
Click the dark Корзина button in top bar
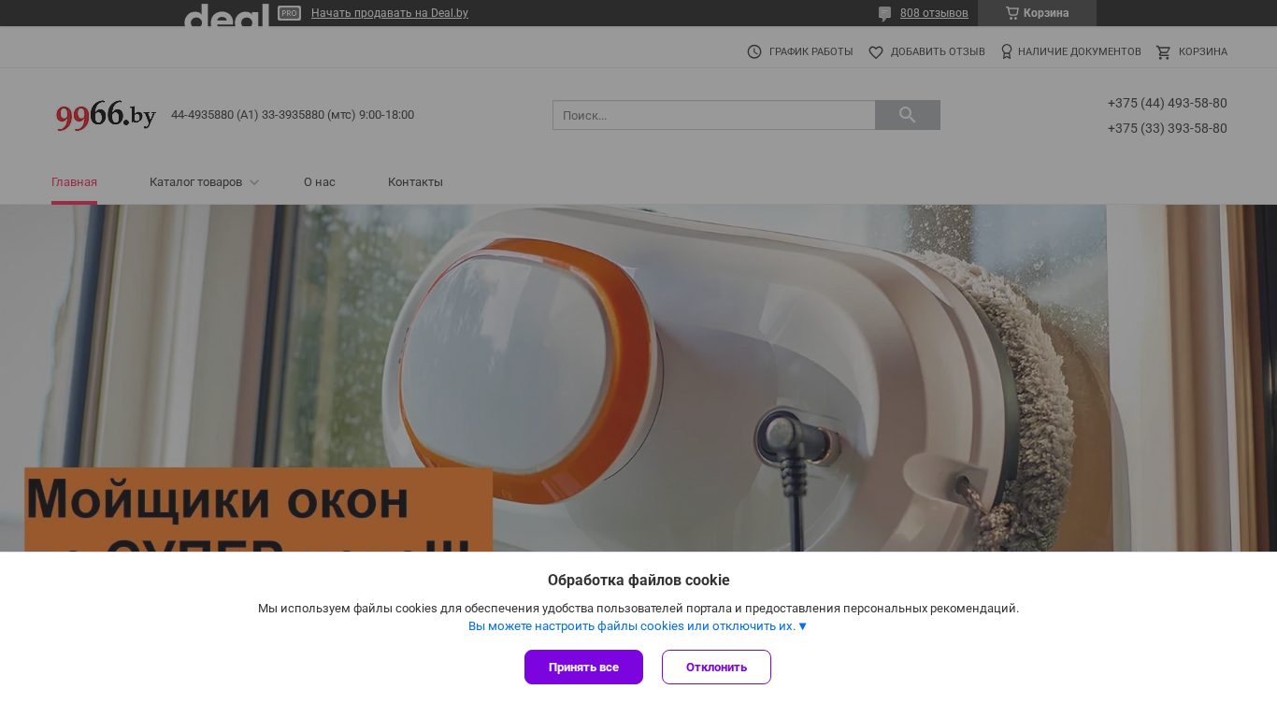[1037, 13]
